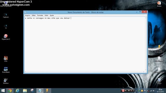Click horizontal scrollbar right arrow in Notepad
This screenshot has height=93, width=166.
coord(144,72)
